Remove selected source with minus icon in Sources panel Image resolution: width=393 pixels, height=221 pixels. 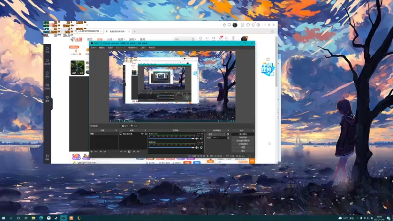tap(125, 152)
